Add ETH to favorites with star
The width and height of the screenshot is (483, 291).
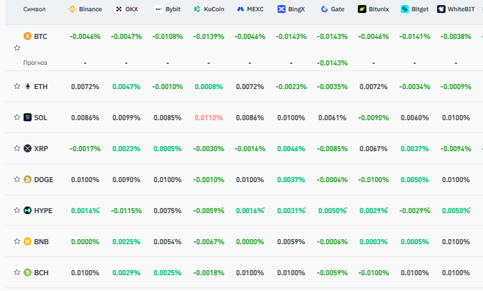coord(17,86)
